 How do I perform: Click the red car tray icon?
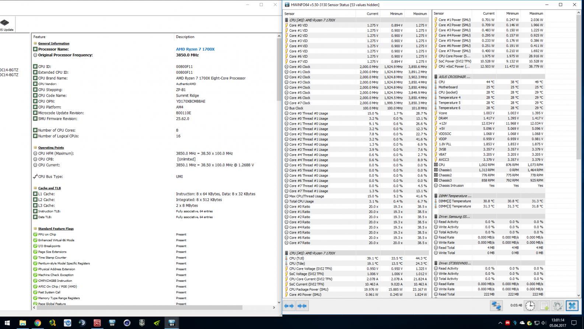pos(507,323)
